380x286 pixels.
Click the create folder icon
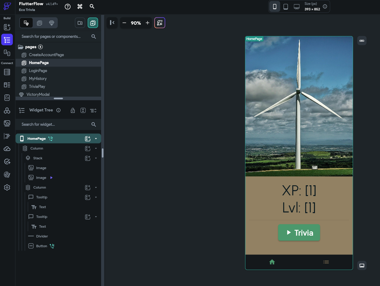[80, 23]
